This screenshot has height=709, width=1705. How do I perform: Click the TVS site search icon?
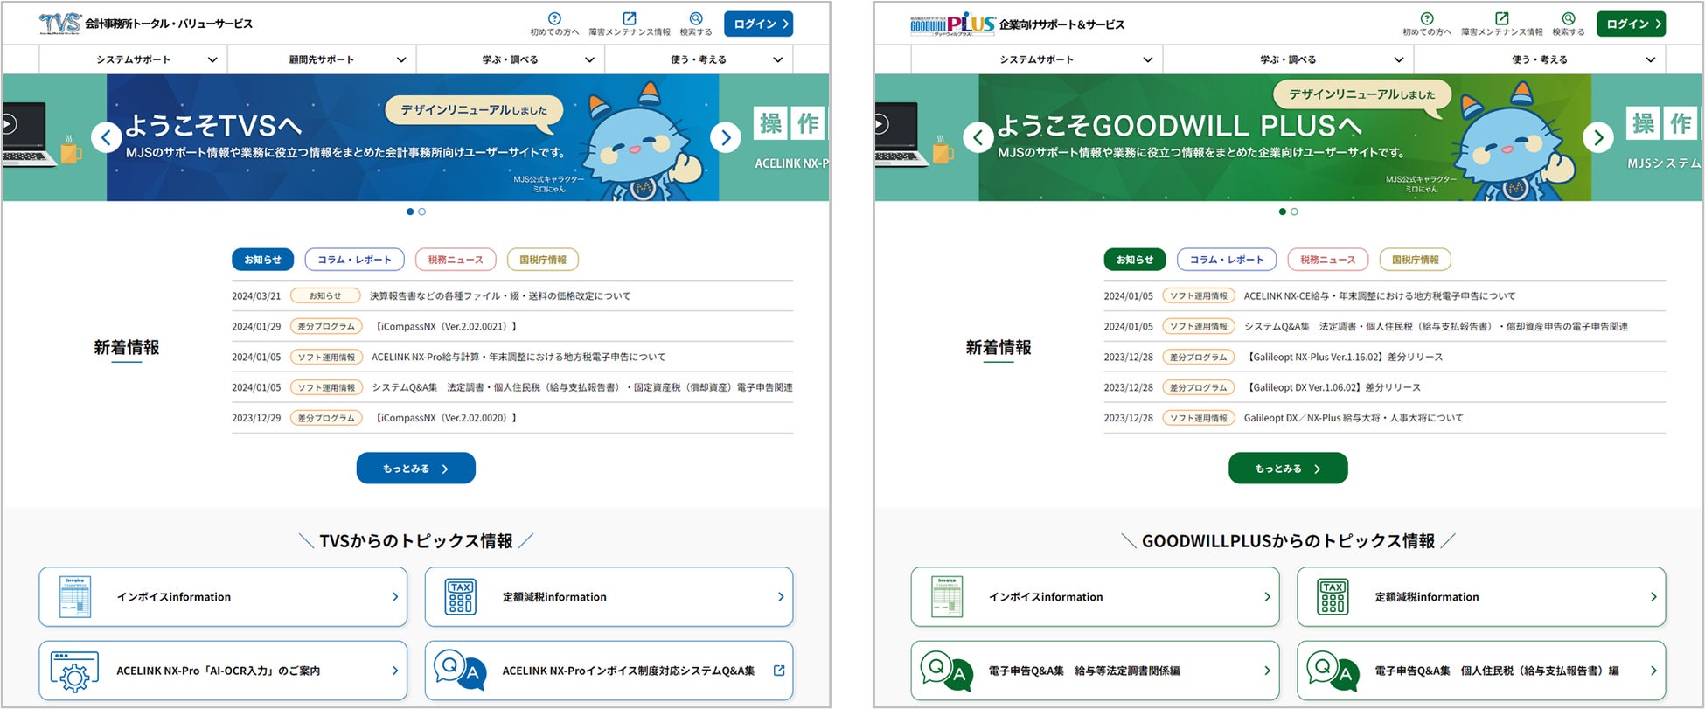click(x=695, y=19)
